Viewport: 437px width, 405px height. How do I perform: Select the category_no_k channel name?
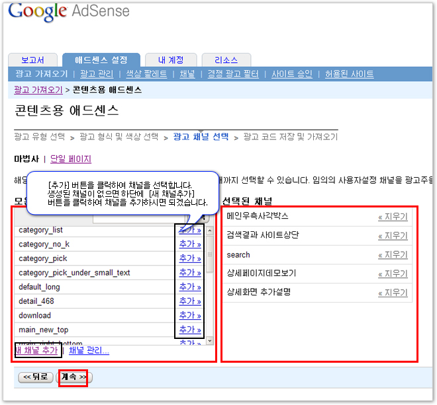44,244
